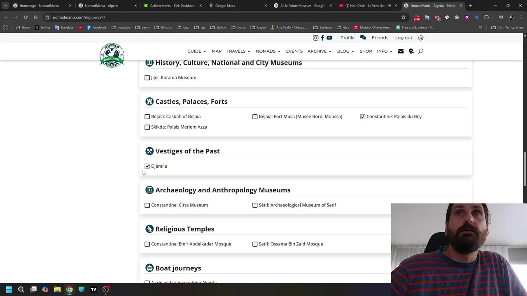
Task: Click the red 2392 price extension icon
Action: [x=417, y=18]
